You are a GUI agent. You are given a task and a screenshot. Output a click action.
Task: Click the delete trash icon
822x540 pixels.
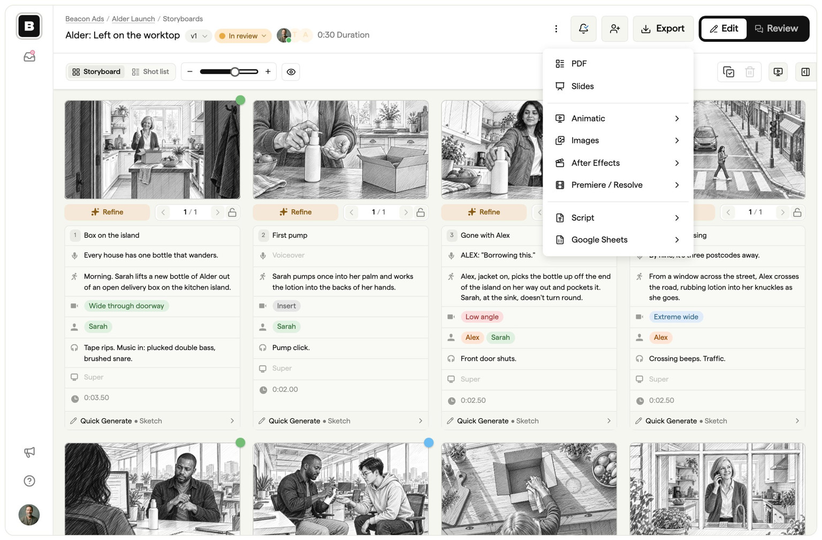750,72
